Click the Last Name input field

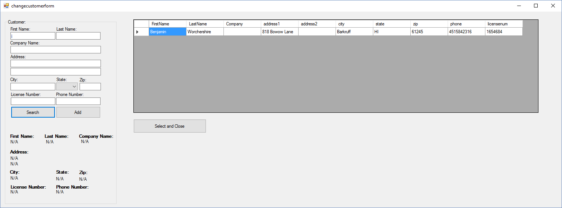[x=78, y=36]
